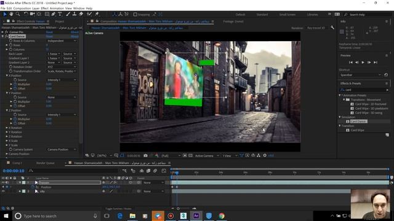Select the Rotation tool

(26, 14)
